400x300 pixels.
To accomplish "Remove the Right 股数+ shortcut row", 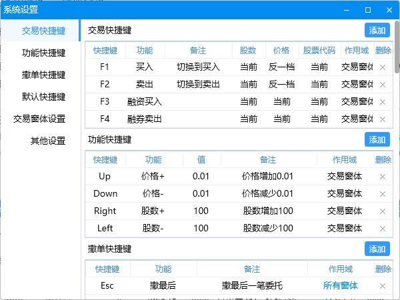I will 383,211.
